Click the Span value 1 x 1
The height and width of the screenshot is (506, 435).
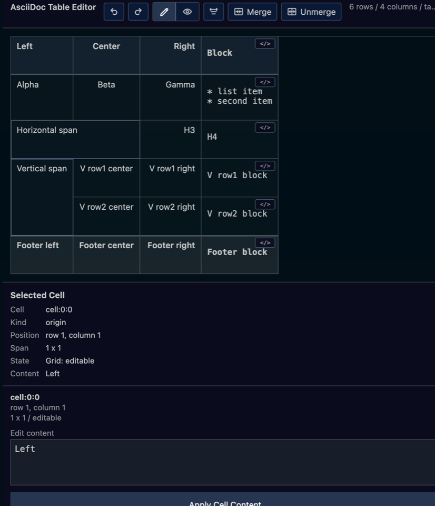point(53,348)
